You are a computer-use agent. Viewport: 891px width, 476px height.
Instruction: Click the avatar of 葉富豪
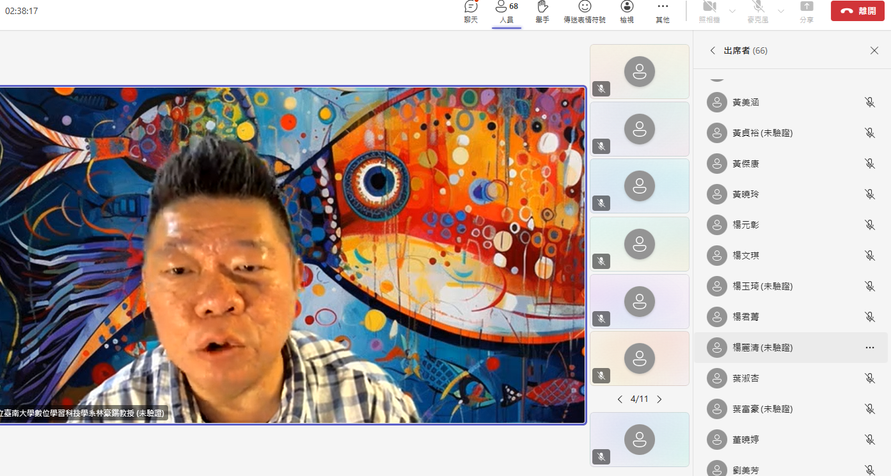point(717,409)
